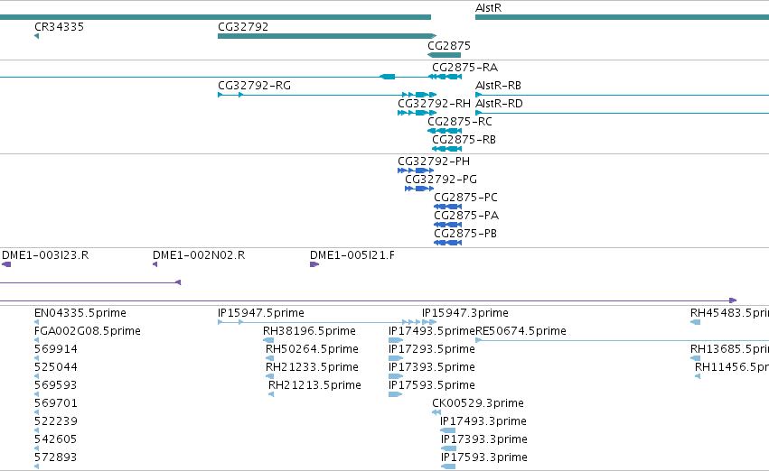
Task: Click the unlabeled teal gene bar at top left
Action: (215, 17)
